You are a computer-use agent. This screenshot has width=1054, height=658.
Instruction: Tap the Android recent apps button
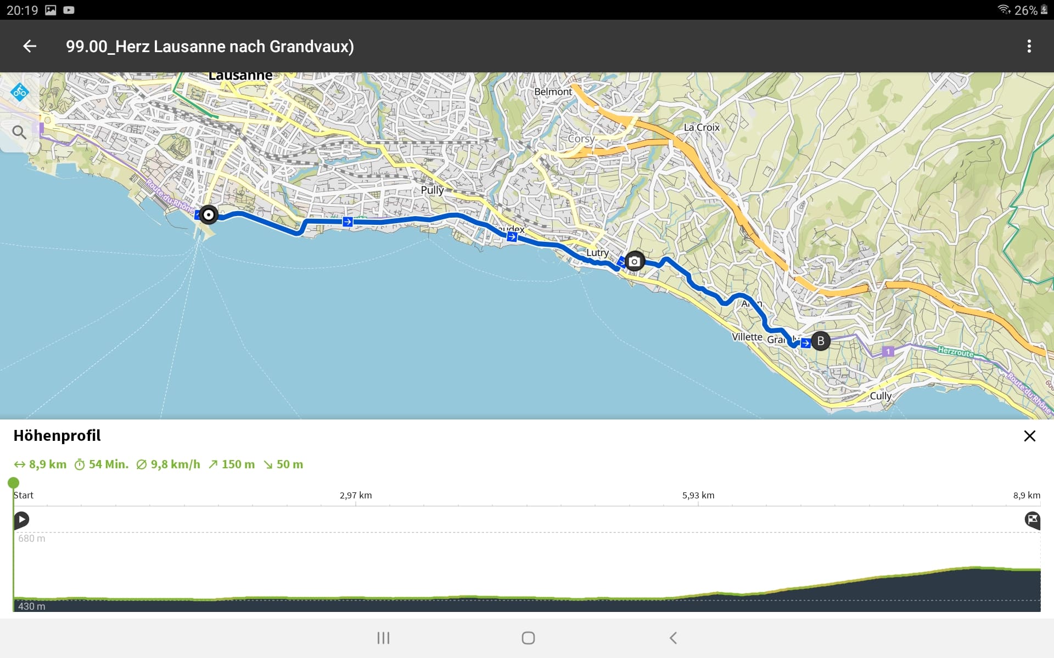tap(383, 638)
